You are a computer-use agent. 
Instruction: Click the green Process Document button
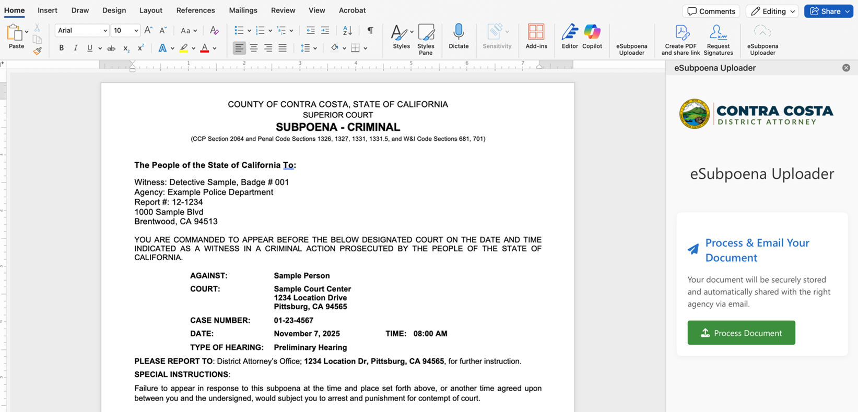pos(742,333)
